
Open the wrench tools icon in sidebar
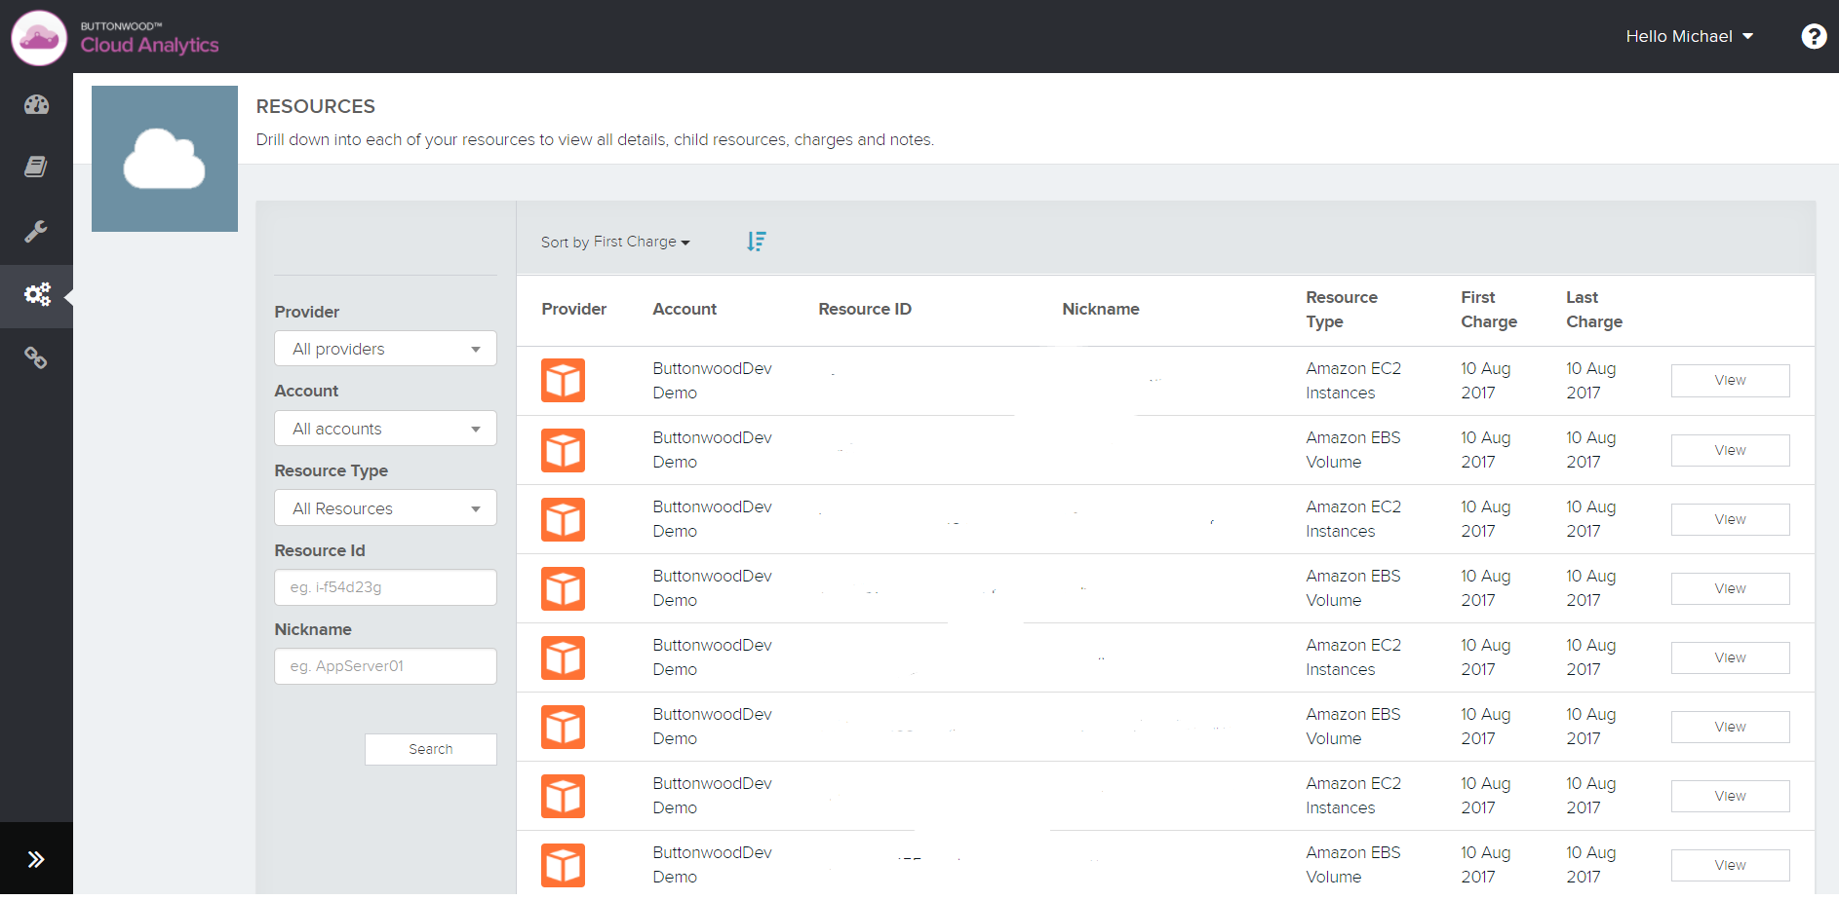(36, 231)
